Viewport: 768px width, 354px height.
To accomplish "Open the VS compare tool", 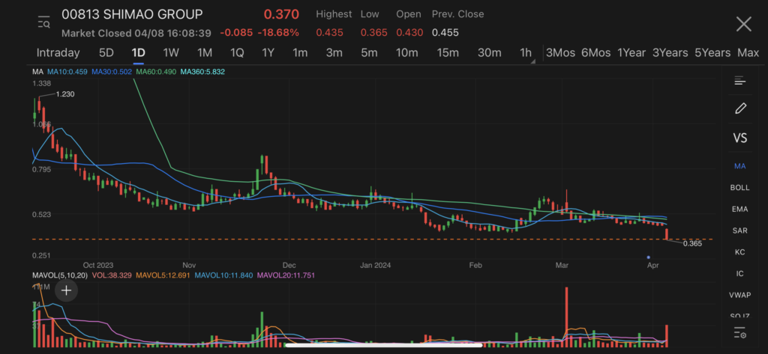I will tap(739, 138).
